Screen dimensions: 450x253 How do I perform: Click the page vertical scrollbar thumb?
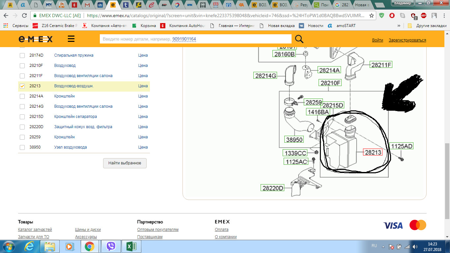447,181
